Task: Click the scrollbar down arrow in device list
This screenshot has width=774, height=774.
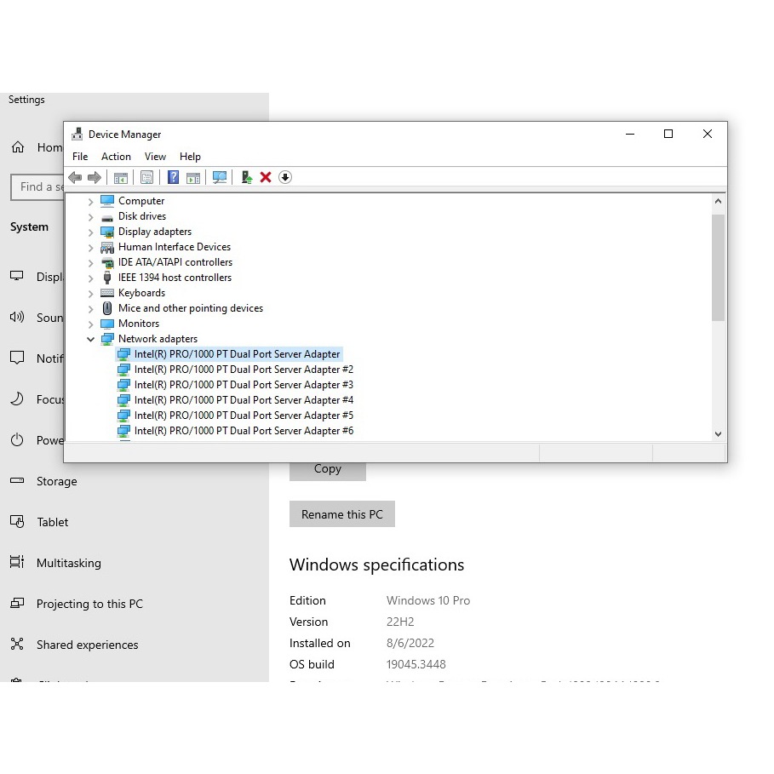Action: pyautogui.click(x=718, y=434)
